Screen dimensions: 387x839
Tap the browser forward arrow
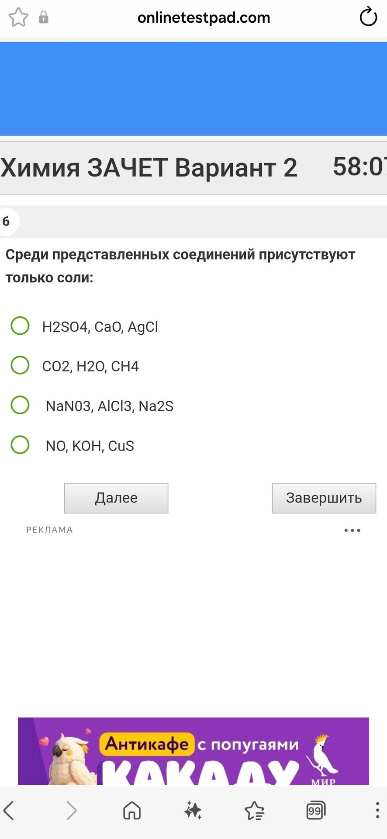[71, 811]
